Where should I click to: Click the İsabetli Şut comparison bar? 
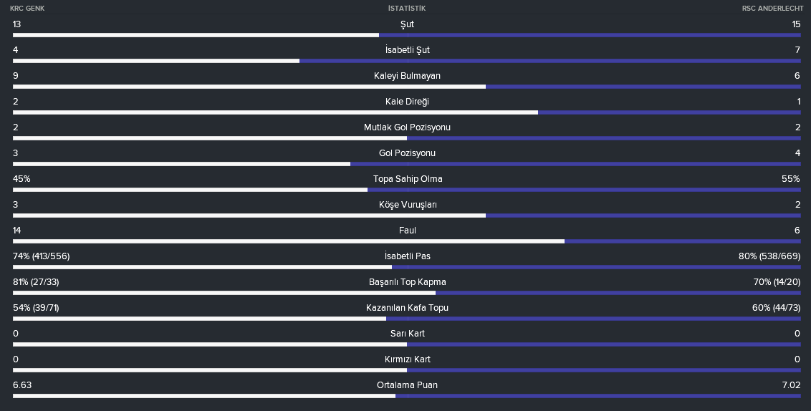pos(407,61)
